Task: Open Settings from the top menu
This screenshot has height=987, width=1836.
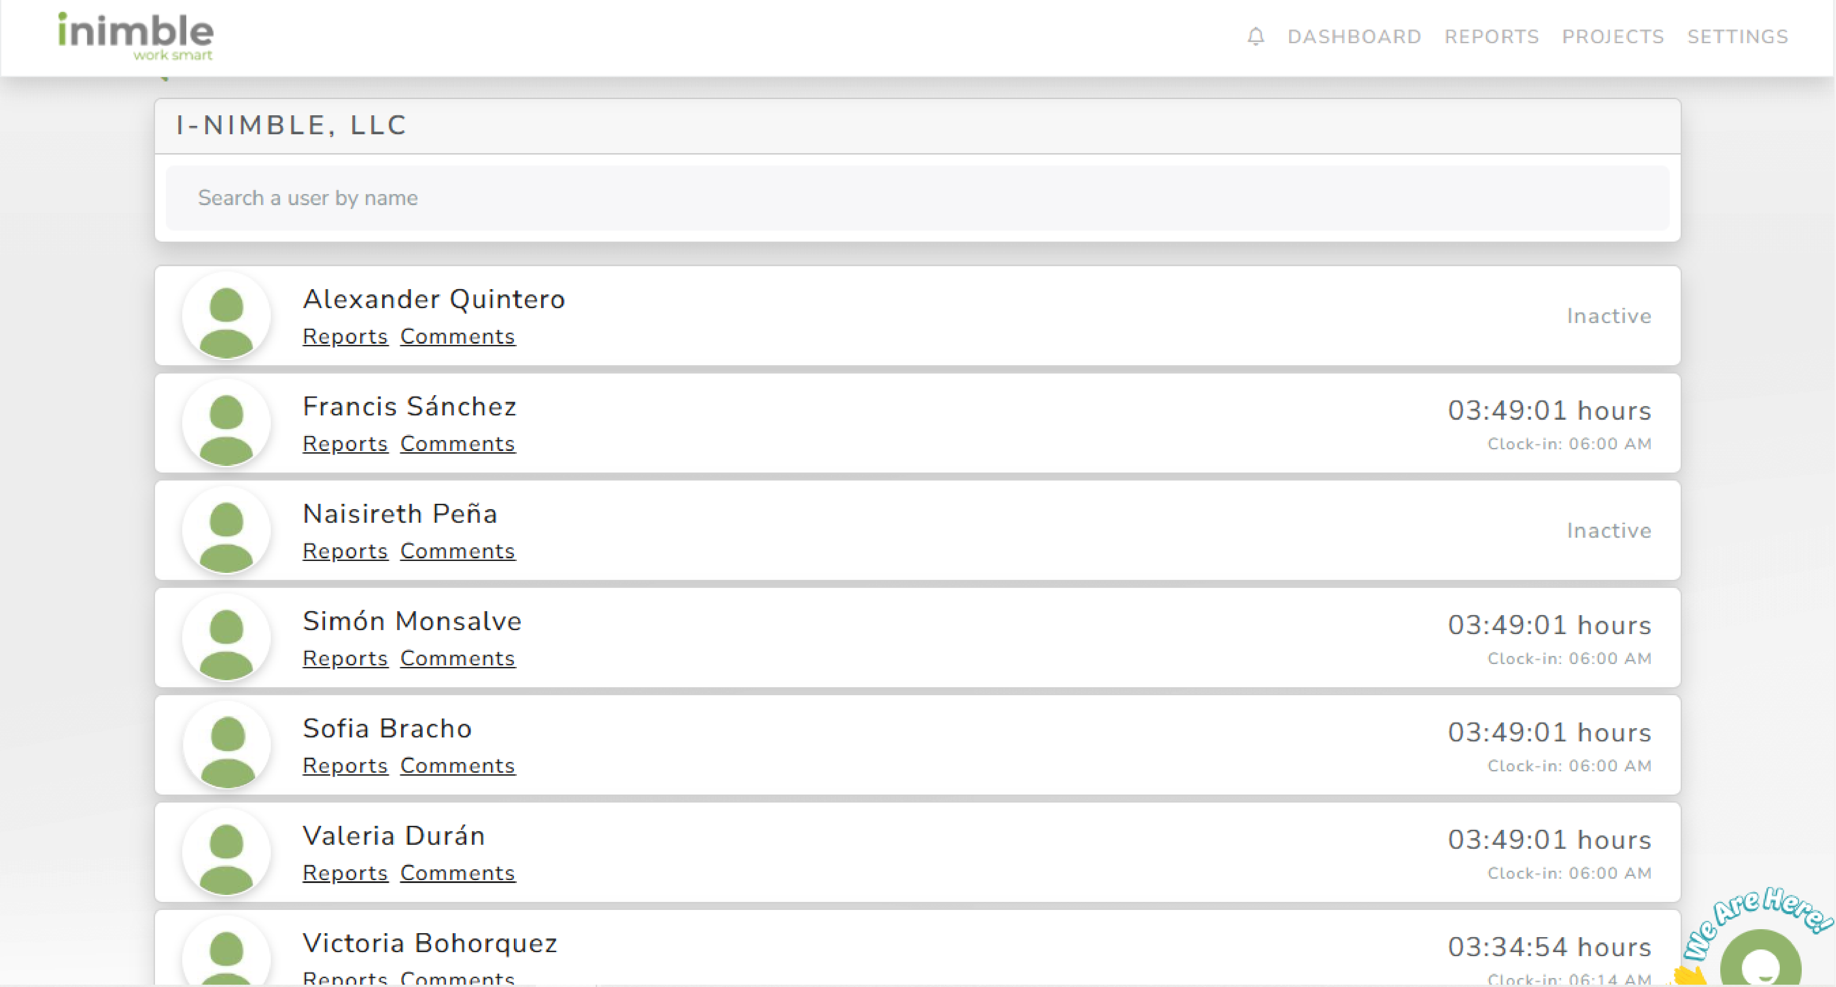Action: (x=1737, y=37)
